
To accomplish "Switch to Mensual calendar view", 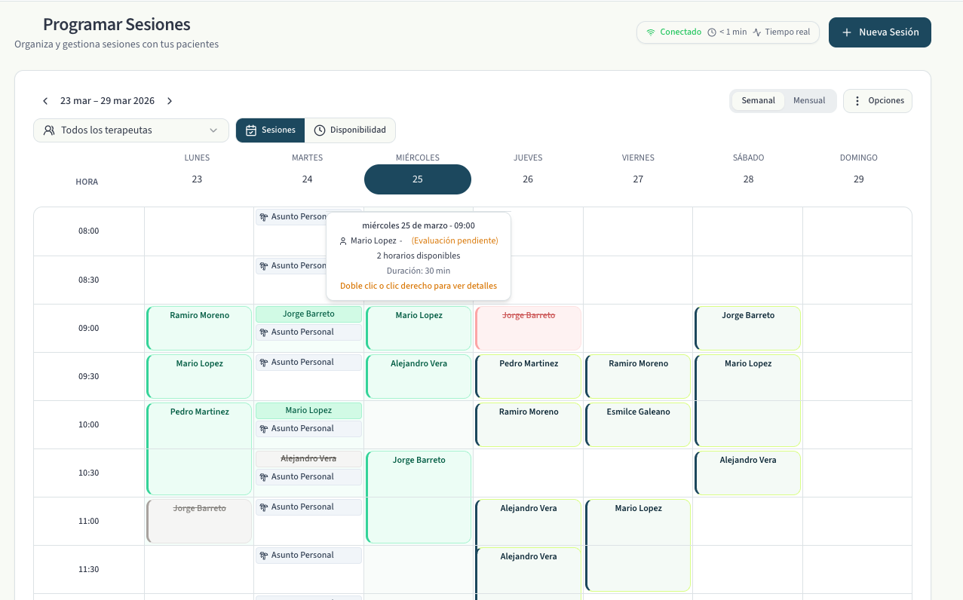I will coord(809,101).
